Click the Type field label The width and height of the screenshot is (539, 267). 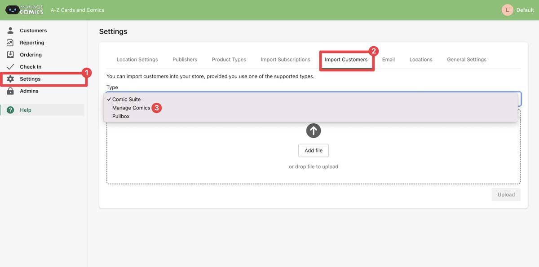click(x=112, y=88)
